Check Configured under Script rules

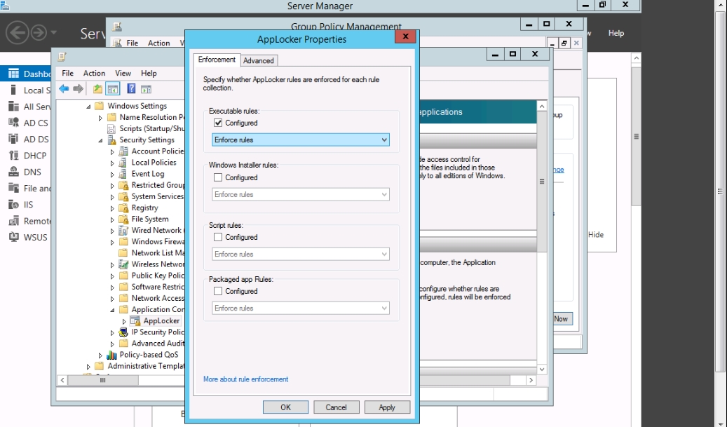coord(218,237)
